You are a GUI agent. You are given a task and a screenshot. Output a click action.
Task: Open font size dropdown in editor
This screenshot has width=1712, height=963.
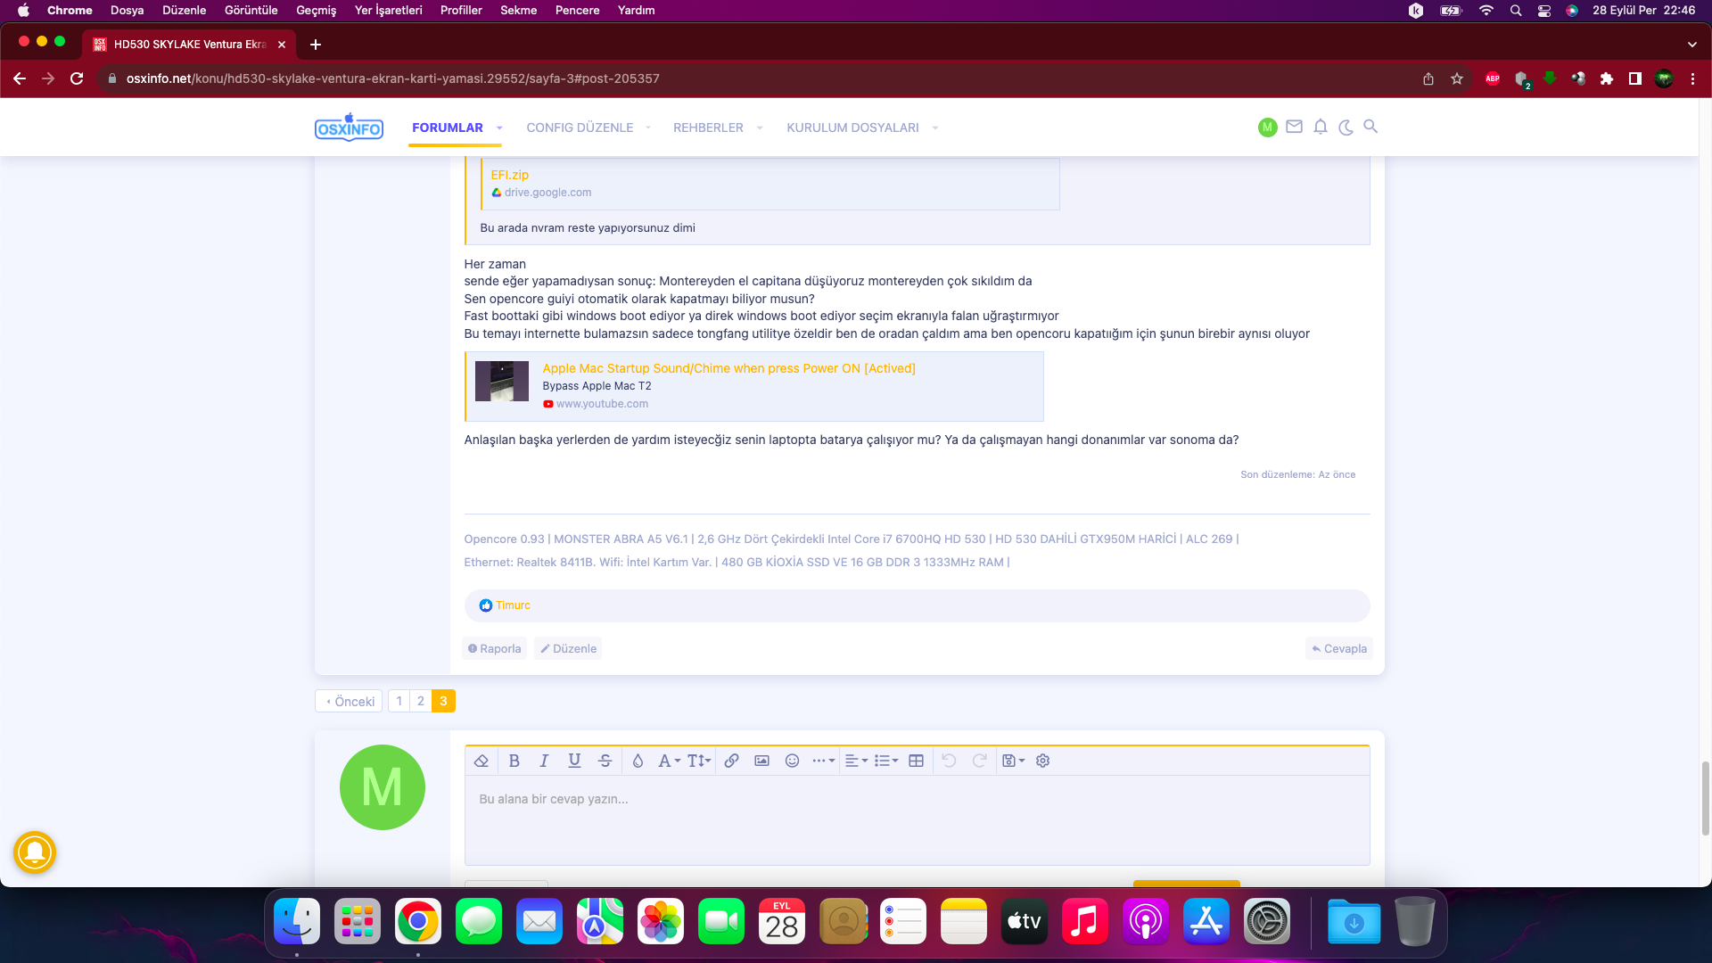point(699,761)
